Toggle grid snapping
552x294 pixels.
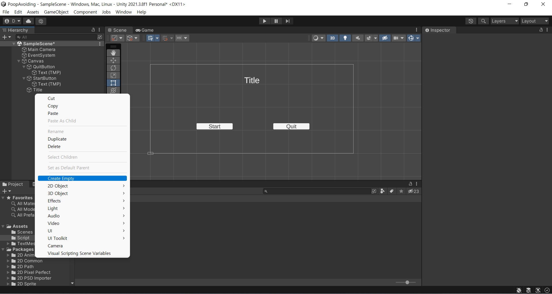coord(165,38)
